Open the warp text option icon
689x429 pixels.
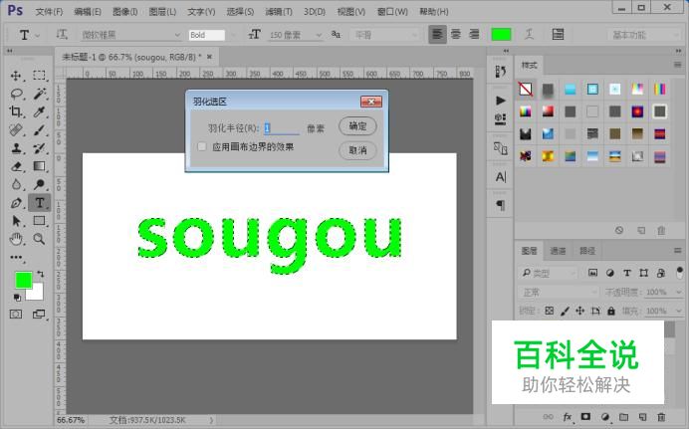[529, 34]
